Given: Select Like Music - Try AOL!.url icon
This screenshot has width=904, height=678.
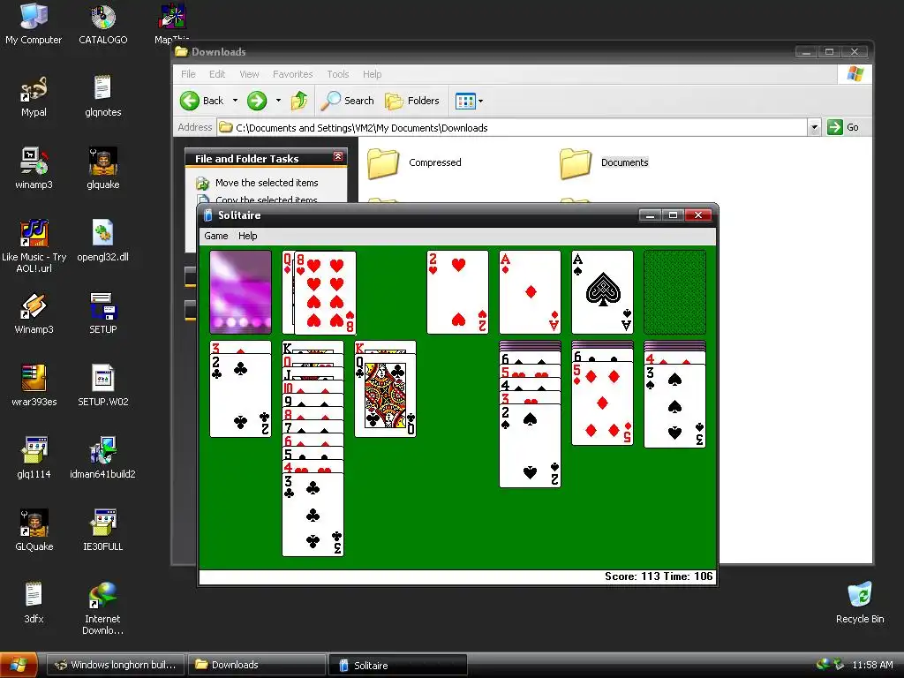Looking at the screenshot, I should (34, 245).
